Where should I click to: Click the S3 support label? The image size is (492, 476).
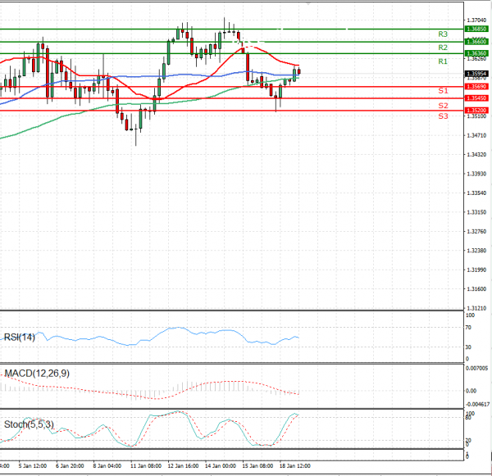pyautogui.click(x=443, y=116)
